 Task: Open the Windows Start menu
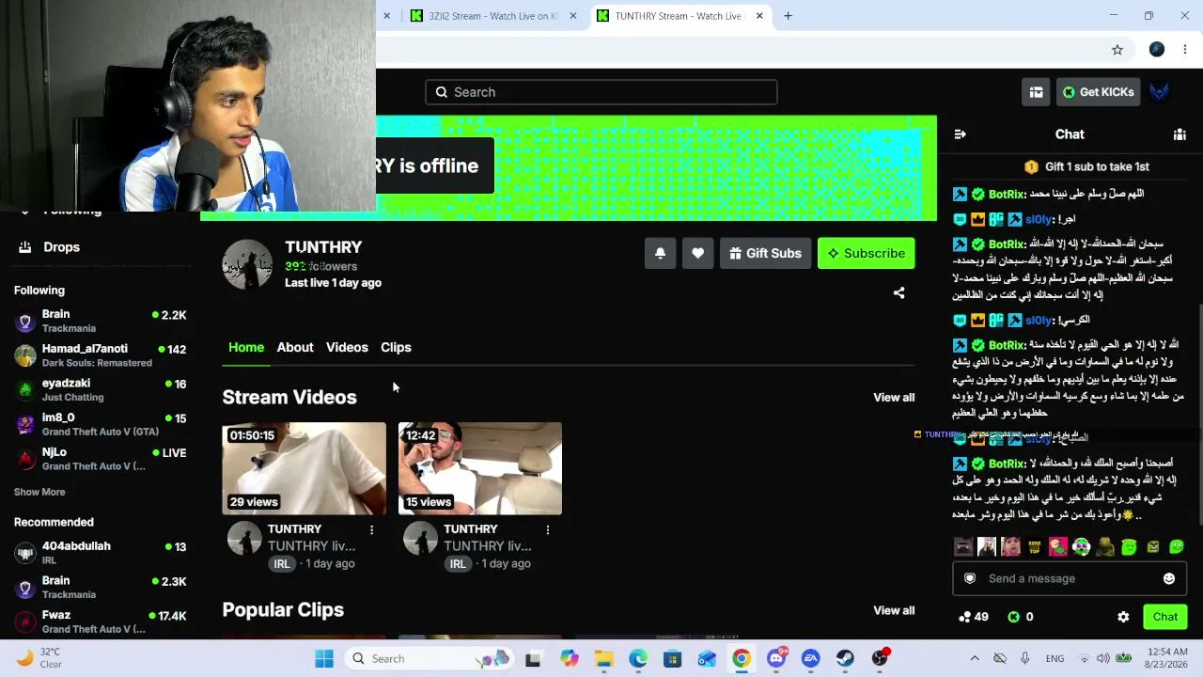(x=324, y=658)
